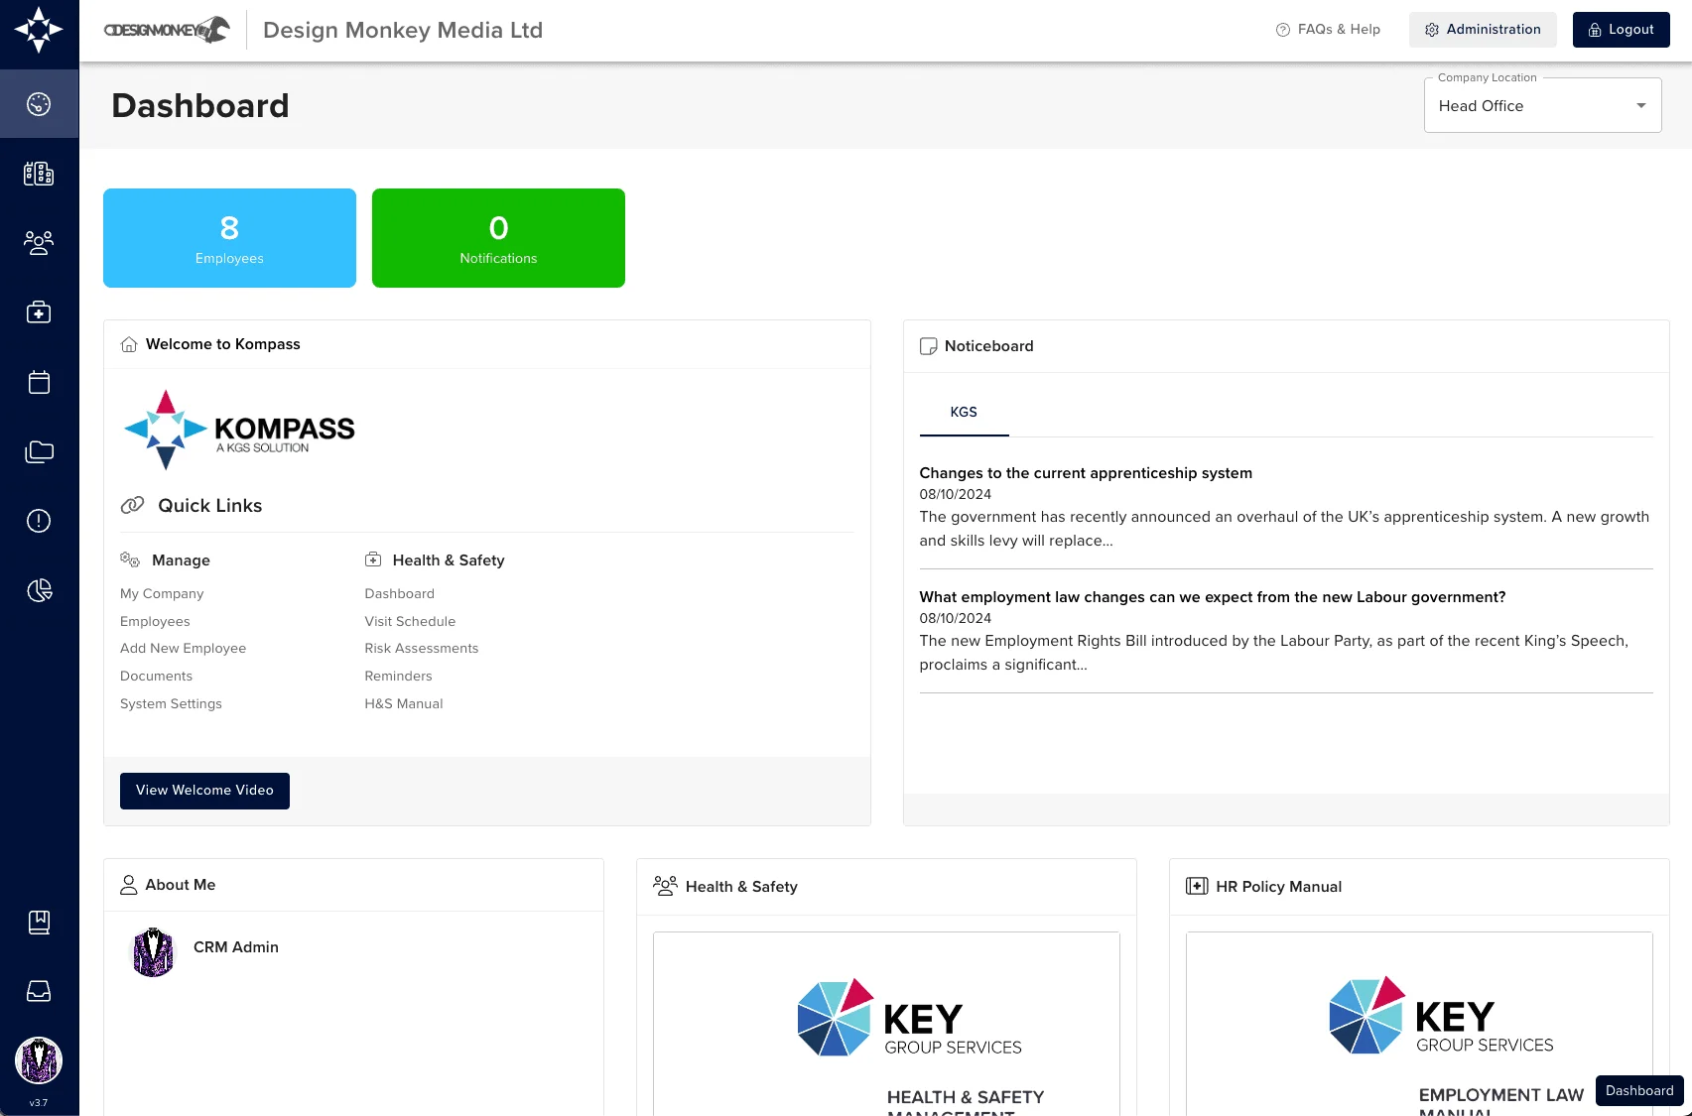The image size is (1692, 1116).
Task: Open System Settings quick link
Action: [171, 704]
